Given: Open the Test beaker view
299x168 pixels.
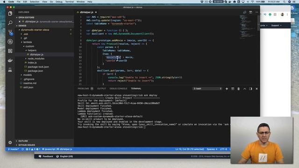Looking at the screenshot, I should coord(10,70).
